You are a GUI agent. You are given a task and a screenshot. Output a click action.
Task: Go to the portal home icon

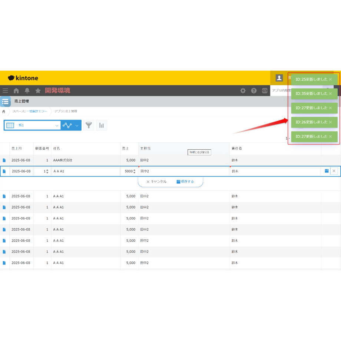(x=16, y=90)
